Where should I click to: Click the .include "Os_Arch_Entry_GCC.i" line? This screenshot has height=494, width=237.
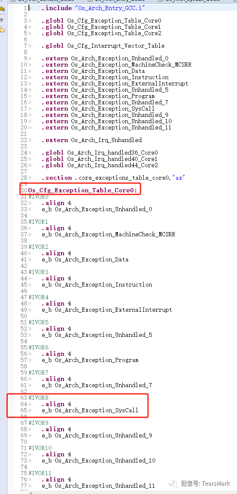(93, 8)
